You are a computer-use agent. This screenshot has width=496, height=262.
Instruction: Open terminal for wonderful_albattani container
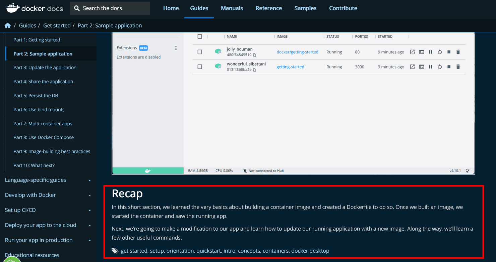pyautogui.click(x=422, y=67)
